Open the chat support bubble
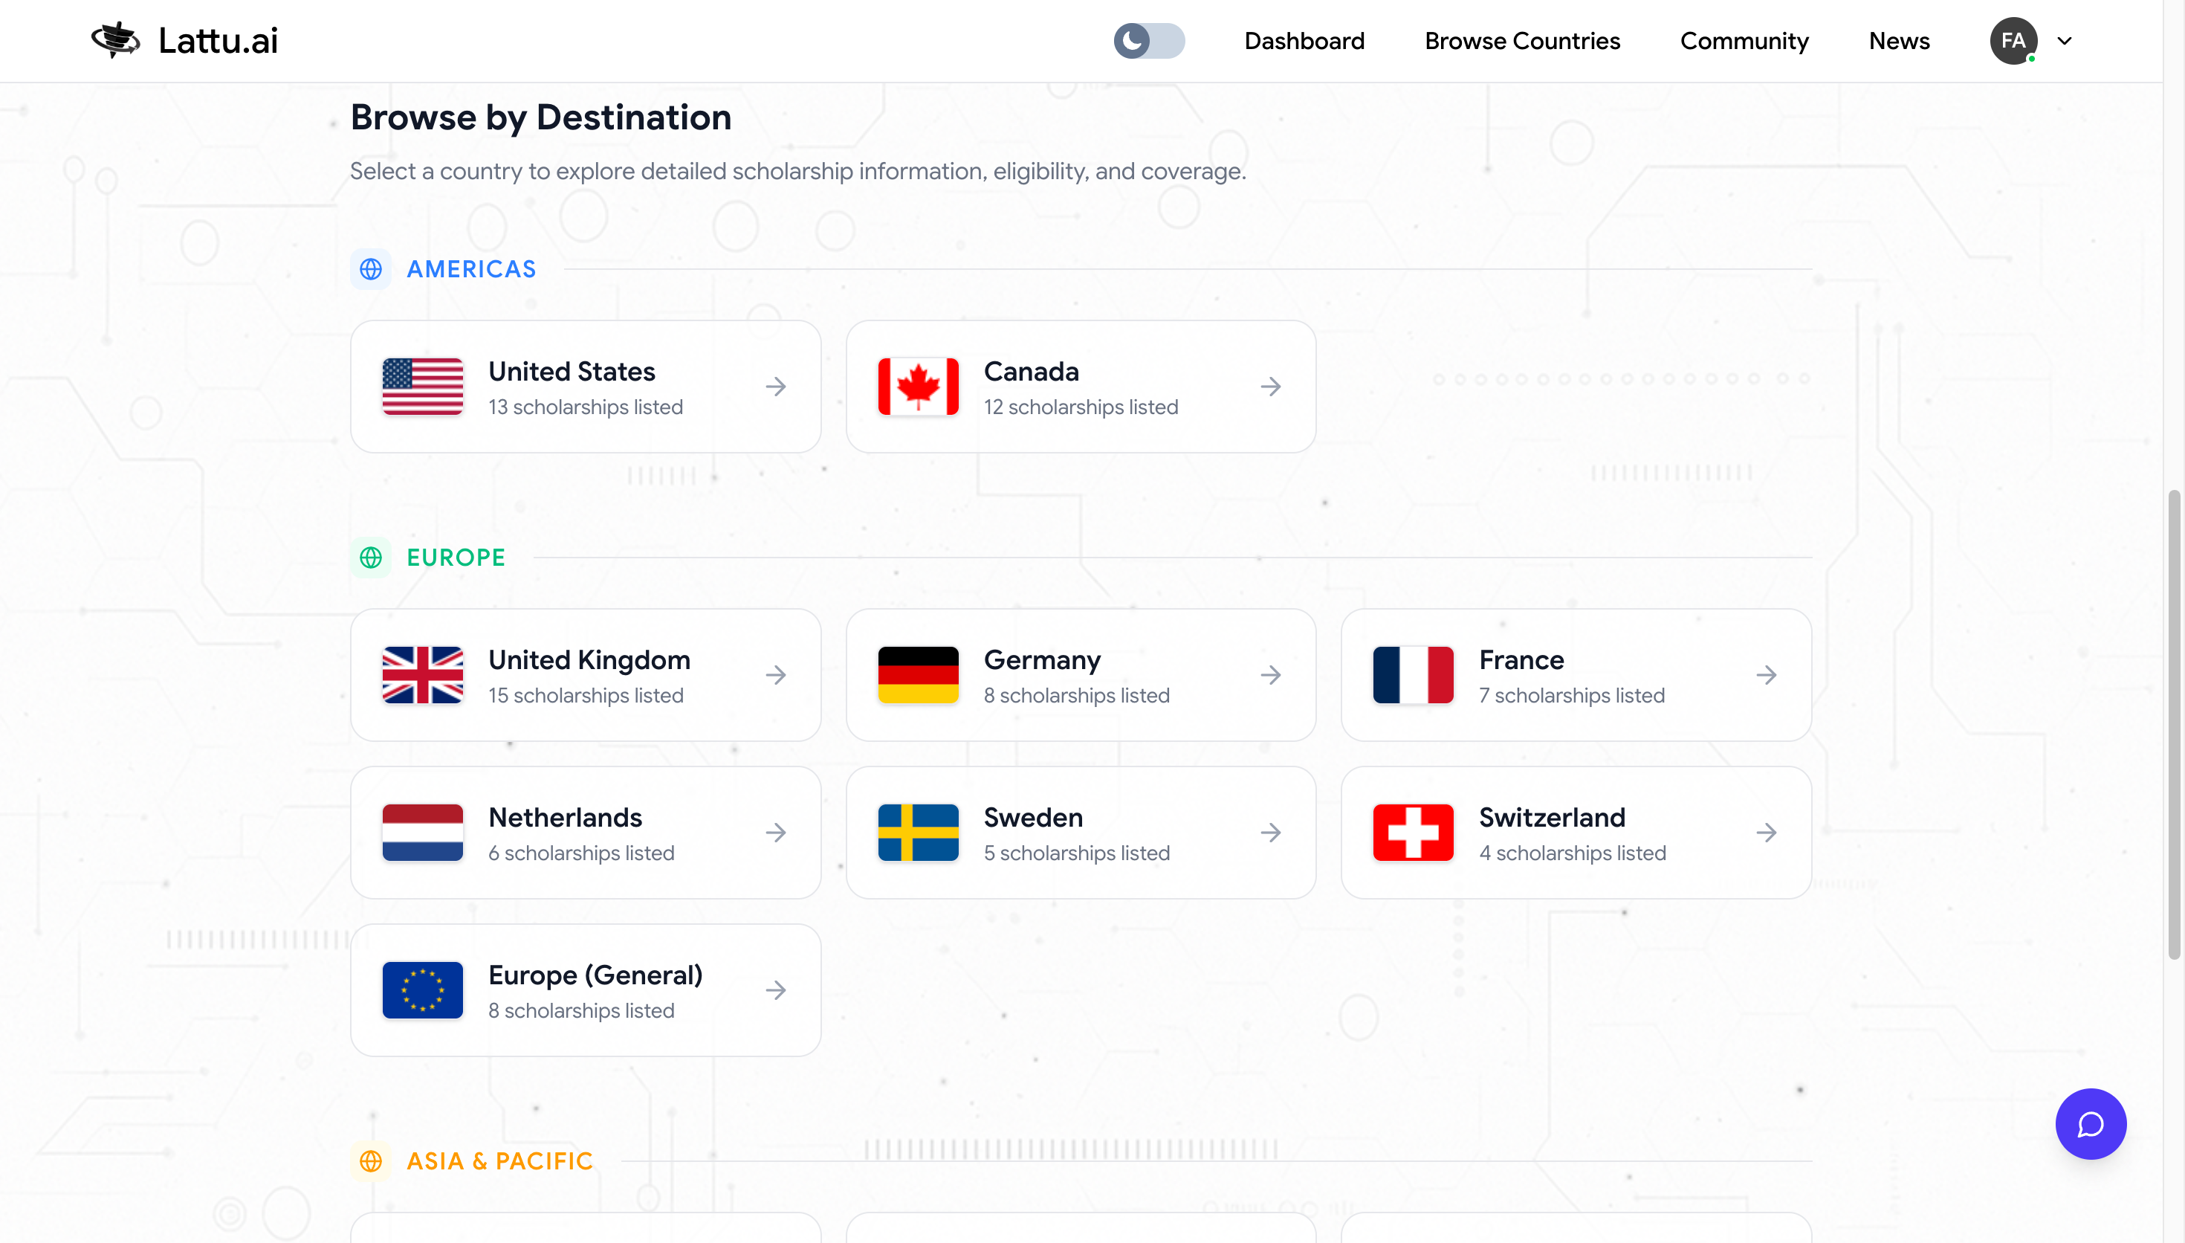 coord(2091,1123)
